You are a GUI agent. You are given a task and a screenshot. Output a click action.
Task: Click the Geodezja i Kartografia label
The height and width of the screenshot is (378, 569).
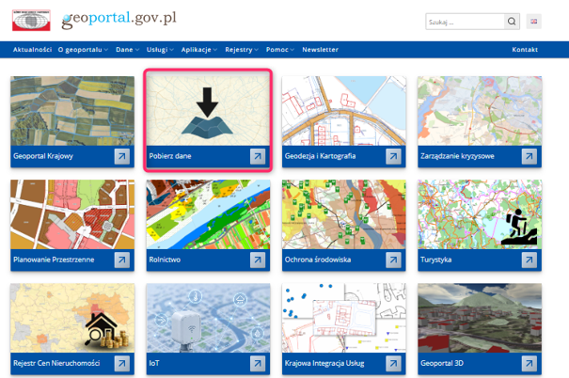(x=320, y=156)
